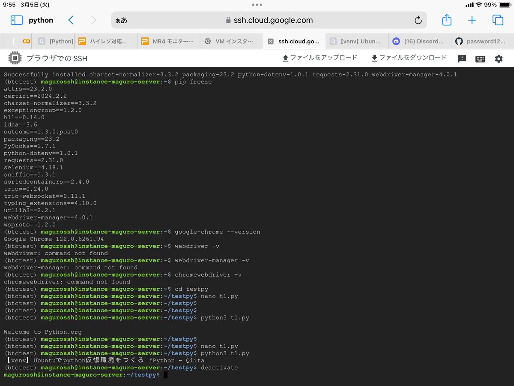Tap the 9:55 clock in status bar
Viewport: 514px width, 386px height.
[x=9, y=5]
